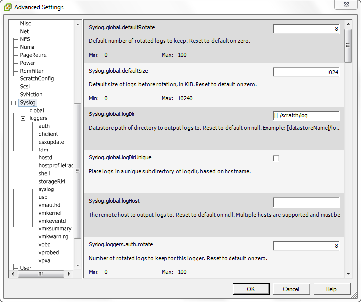Open the ScratchConfig settings category
This screenshot has height=302, width=361.
37,78
